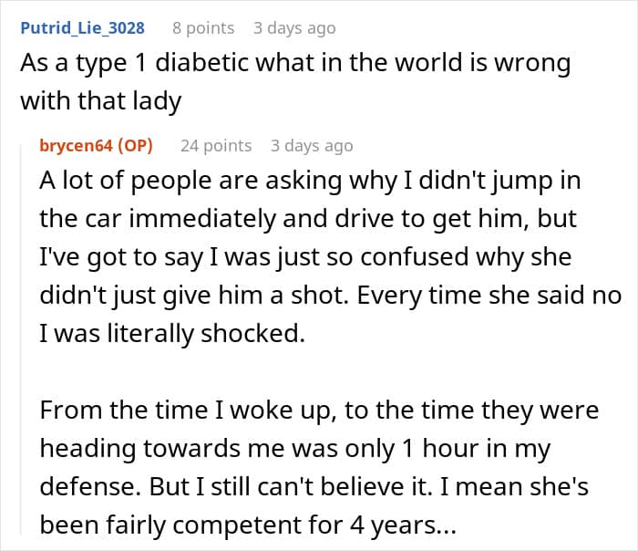Click the line ending 'for 4 years...'

(x=248, y=525)
